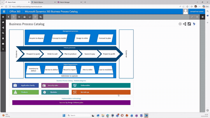Toggle the right panel columns icon

(202, 17)
